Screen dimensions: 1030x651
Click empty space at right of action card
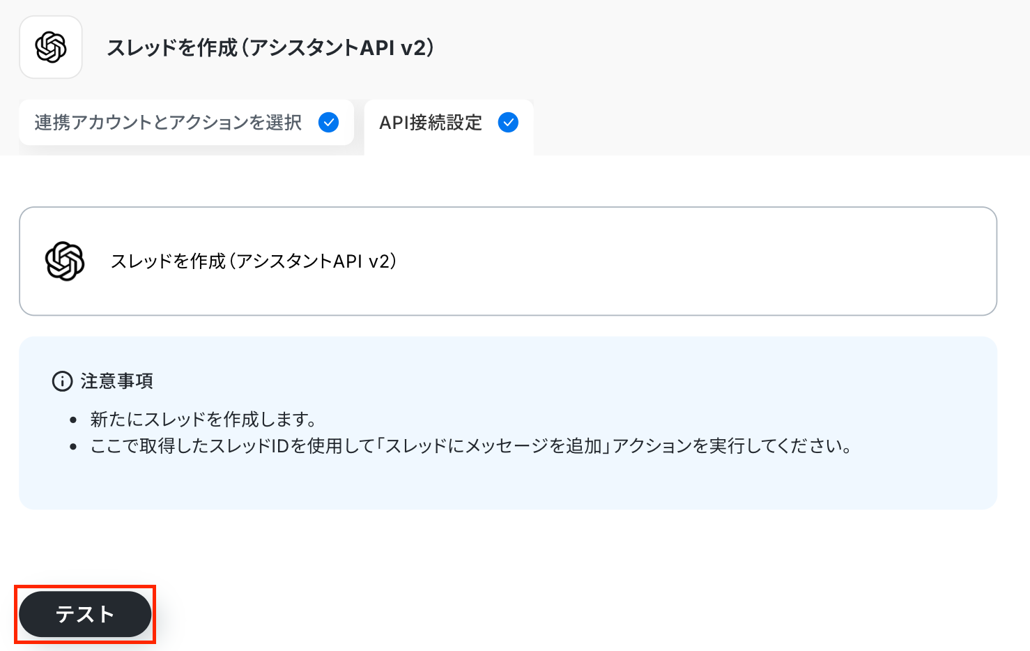click(x=697, y=261)
